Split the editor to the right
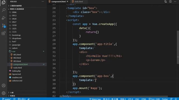The width and height of the screenshot is (179, 100). (170, 2)
